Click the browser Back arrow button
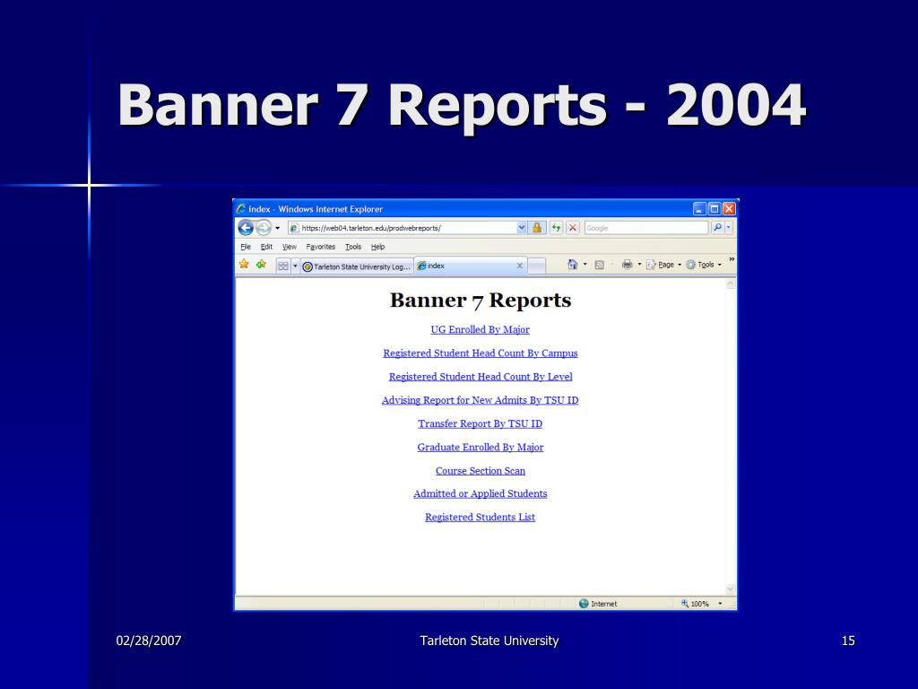 click(x=246, y=228)
